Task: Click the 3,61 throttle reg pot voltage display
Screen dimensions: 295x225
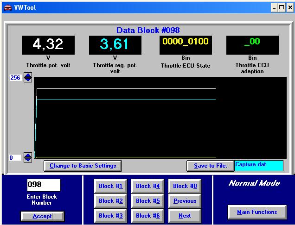Action: 115,45
